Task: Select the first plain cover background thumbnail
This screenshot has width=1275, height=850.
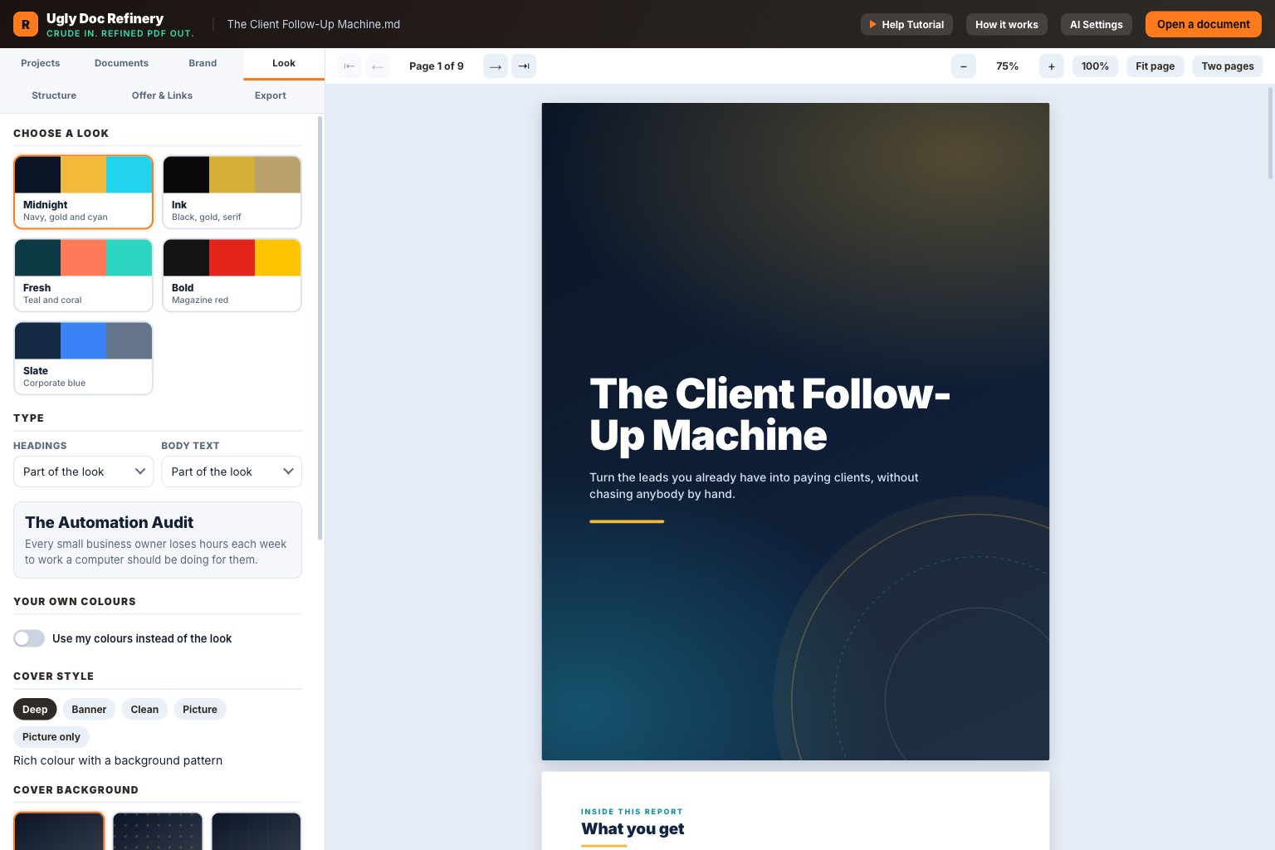Action: click(59, 831)
